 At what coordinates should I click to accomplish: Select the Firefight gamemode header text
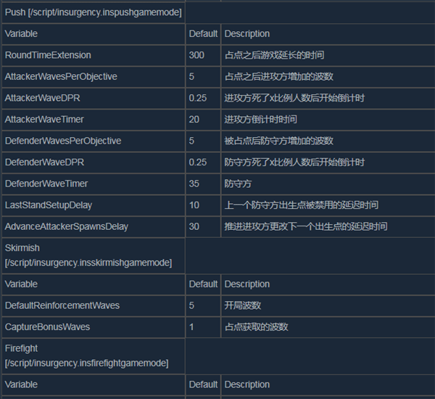(x=86, y=356)
